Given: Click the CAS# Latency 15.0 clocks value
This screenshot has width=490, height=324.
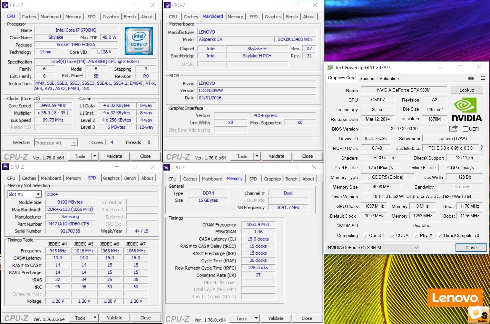Looking at the screenshot, I should click(x=258, y=239).
